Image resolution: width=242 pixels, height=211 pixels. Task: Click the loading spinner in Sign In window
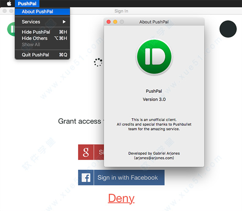tap(98, 62)
